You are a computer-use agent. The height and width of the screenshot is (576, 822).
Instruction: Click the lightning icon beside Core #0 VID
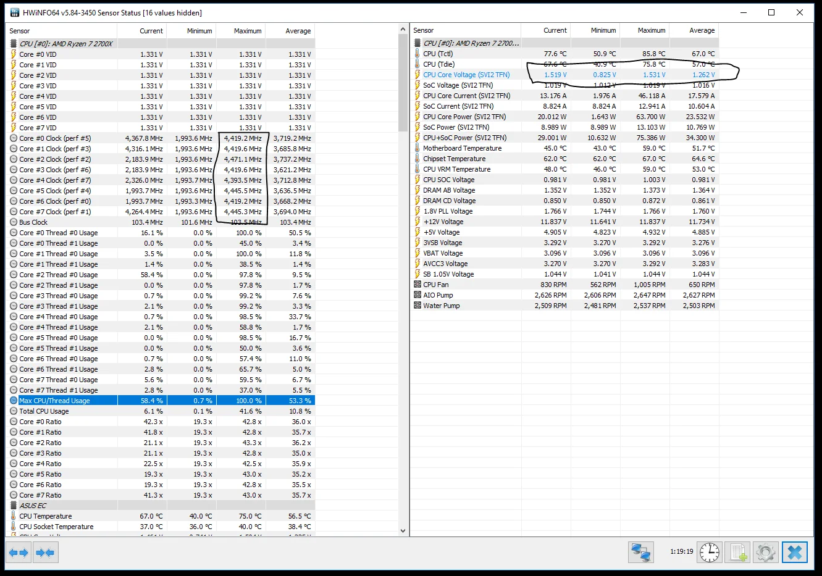point(14,54)
